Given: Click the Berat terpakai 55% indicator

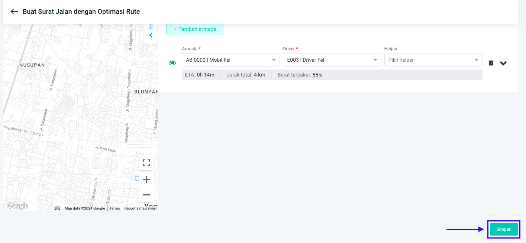Looking at the screenshot, I should (x=300, y=75).
